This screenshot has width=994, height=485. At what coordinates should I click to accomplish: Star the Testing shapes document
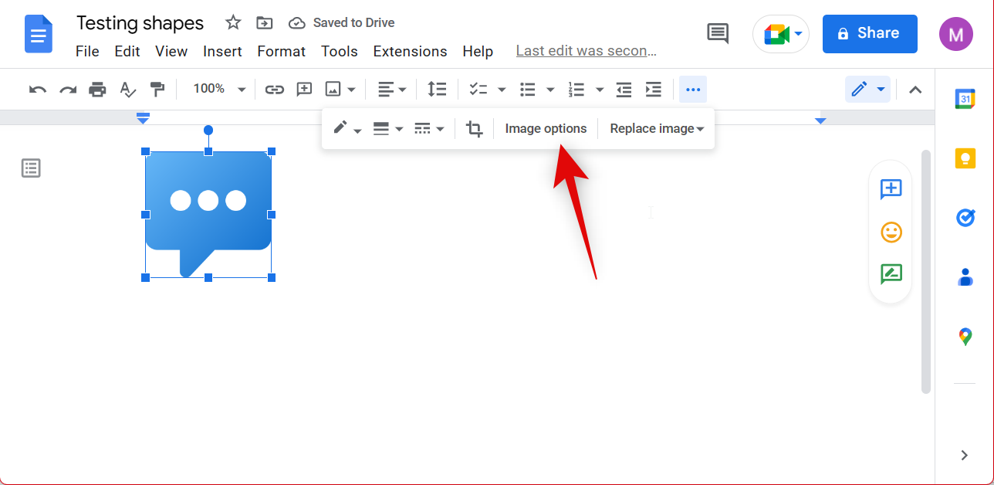233,22
